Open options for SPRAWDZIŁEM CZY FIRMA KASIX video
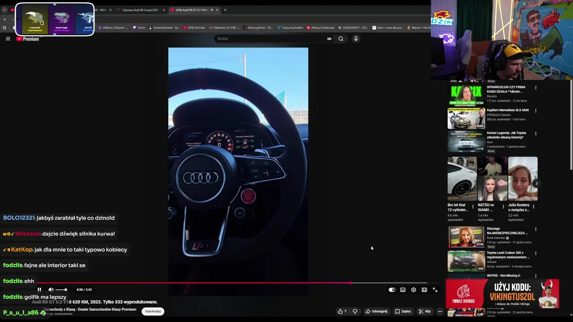Viewport: 573px width, 322px height. click(535, 88)
